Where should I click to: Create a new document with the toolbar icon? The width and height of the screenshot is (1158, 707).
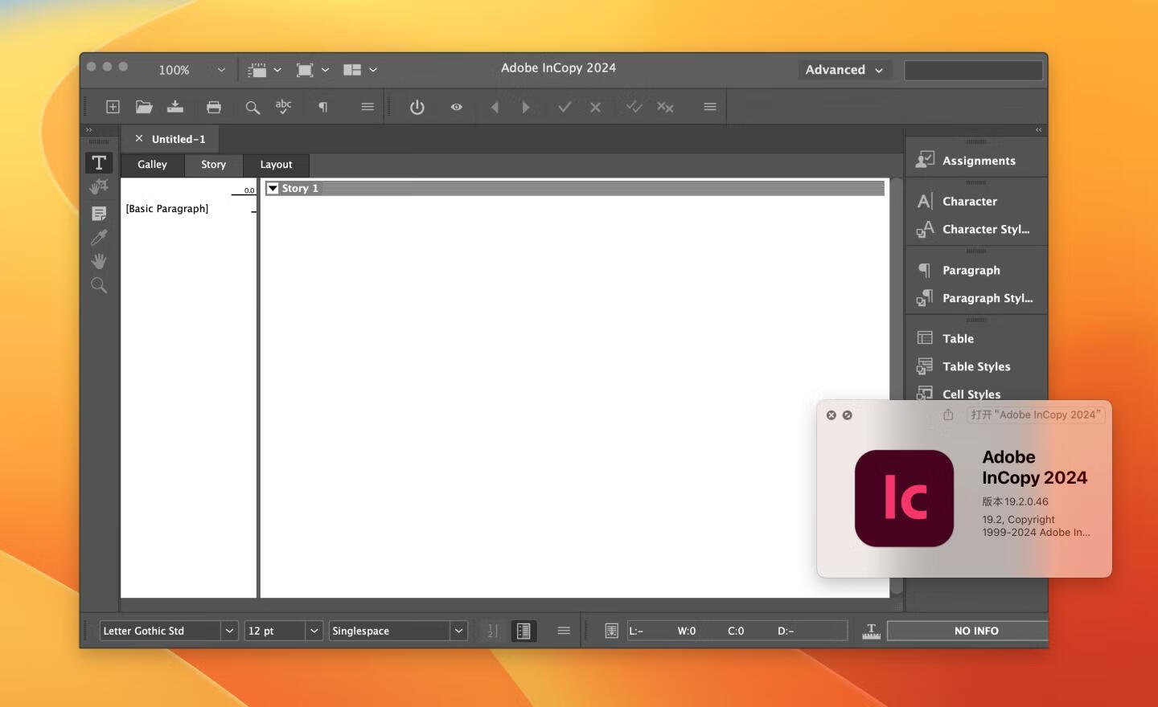tap(113, 107)
